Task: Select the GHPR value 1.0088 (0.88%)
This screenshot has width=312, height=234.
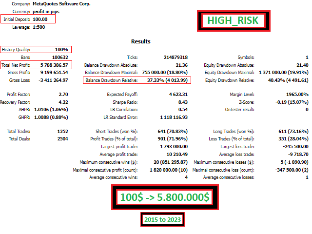Action: [x=51, y=117]
